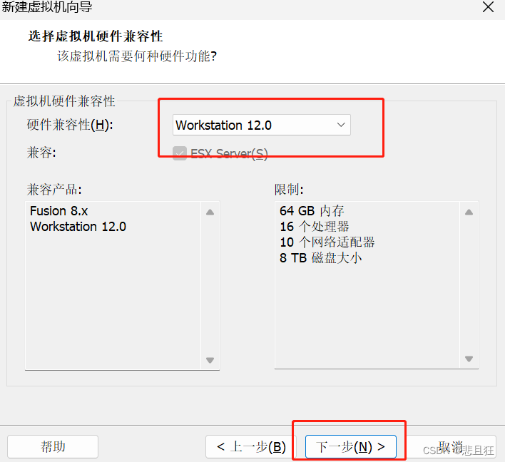
Task: Close the new virtual machine wizard
Action: click(489, 6)
